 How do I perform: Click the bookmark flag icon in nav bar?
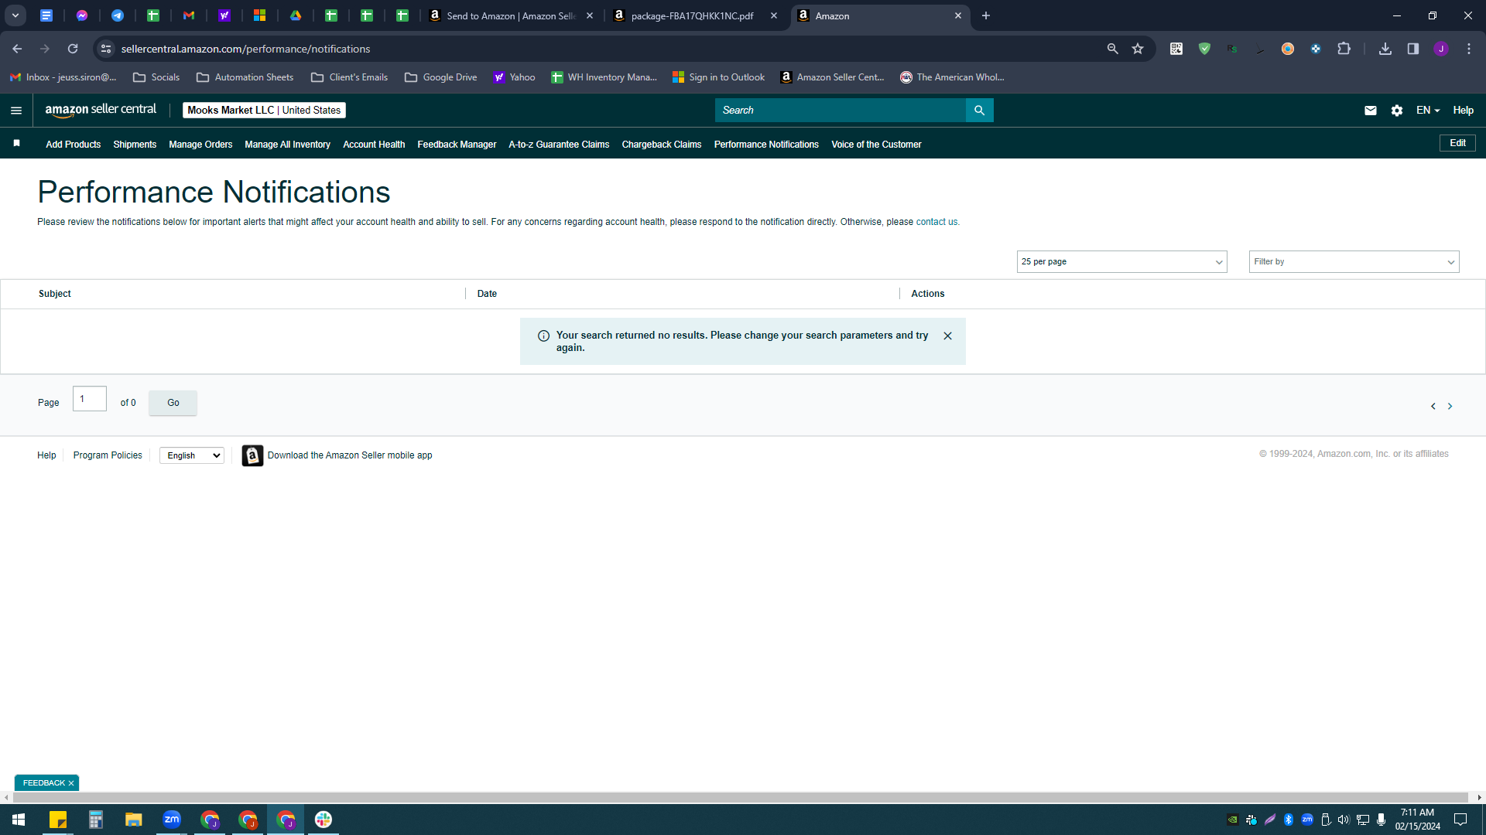point(17,144)
